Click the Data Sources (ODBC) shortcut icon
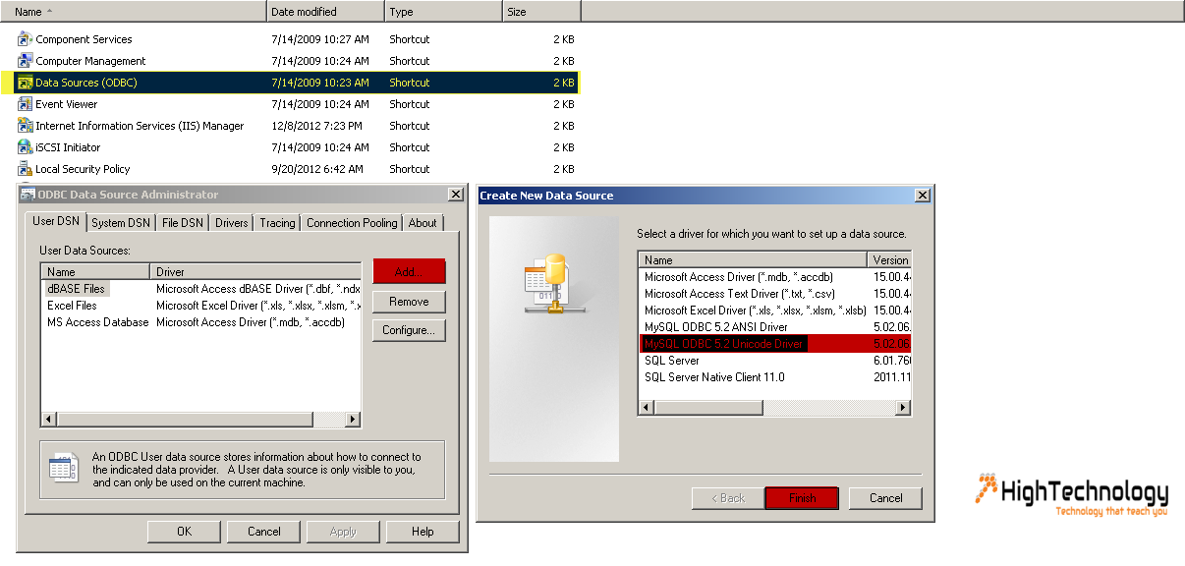This screenshot has height=566, width=1185. coord(26,83)
